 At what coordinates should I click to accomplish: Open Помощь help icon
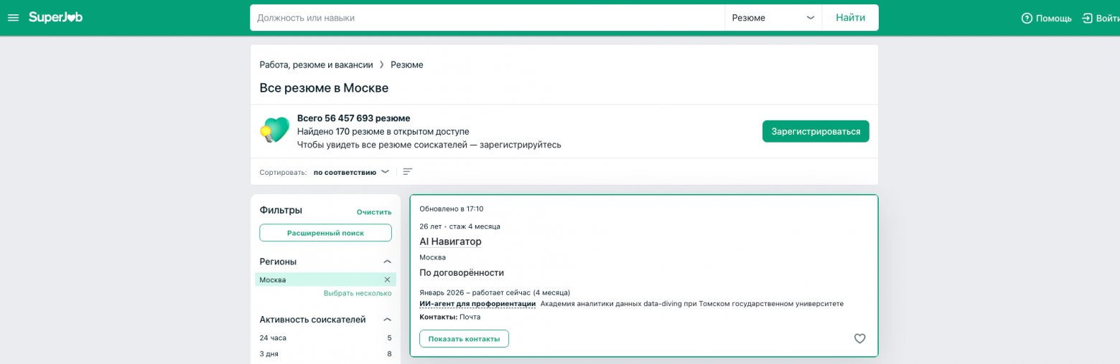(1027, 18)
